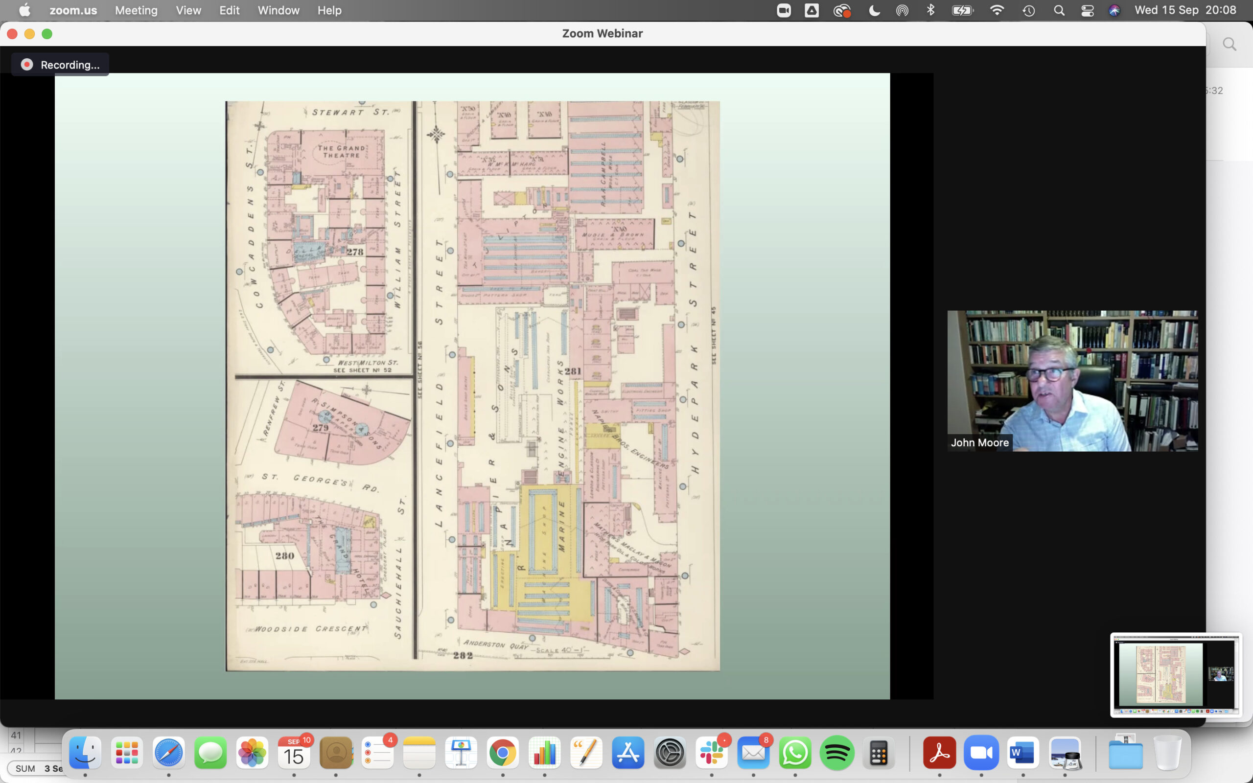Image resolution: width=1253 pixels, height=783 pixels.
Task: Open Keynote from the Dock
Action: coord(461,753)
